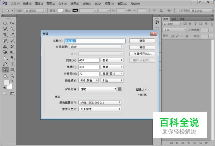Toggle Quick Mask mode

pos(5,93)
